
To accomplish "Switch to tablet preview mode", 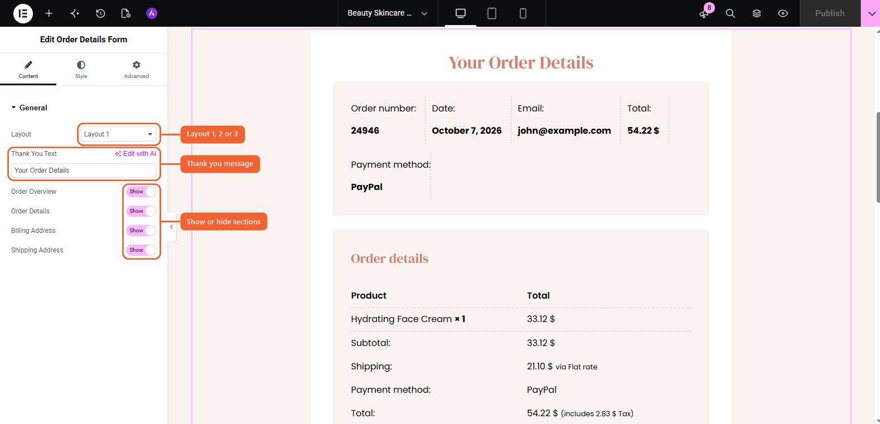I will [x=492, y=13].
